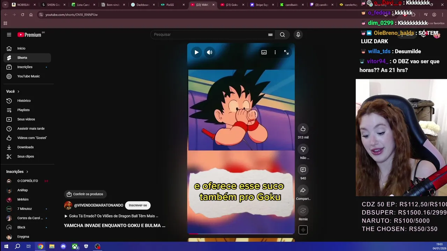Click the search magnifier button
Image resolution: width=447 pixels, height=251 pixels.
pos(282,35)
